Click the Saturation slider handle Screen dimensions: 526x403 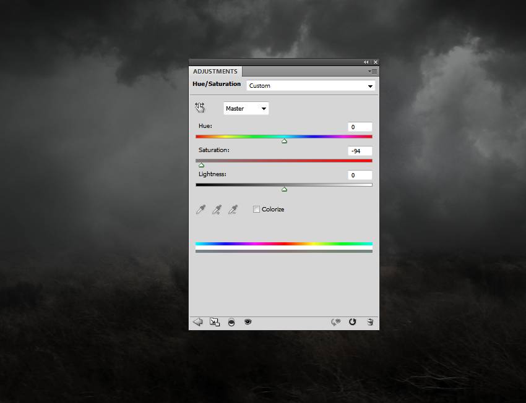tap(201, 165)
